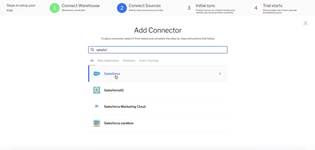Expand Salesforce row chevron arrow
Viewport: 315px width, 150px height.
click(220, 74)
